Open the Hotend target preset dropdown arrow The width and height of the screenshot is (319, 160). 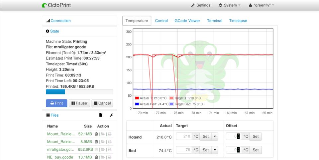(215, 136)
